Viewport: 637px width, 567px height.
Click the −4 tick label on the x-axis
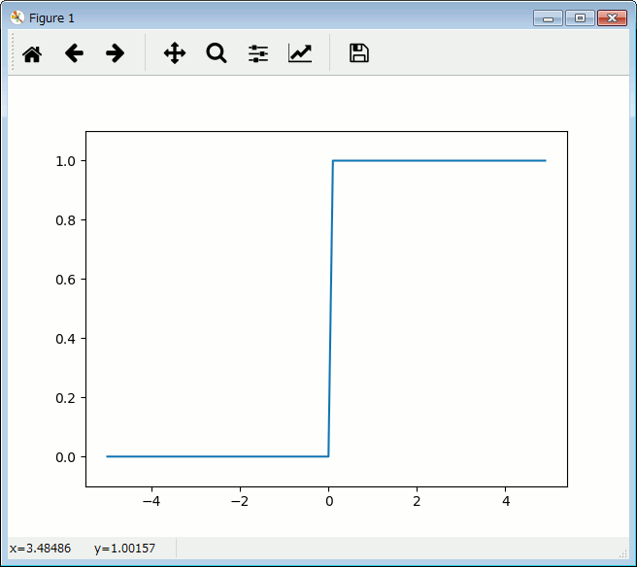(151, 502)
